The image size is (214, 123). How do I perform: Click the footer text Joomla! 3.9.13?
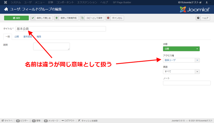pyautogui.click(x=178, y=121)
